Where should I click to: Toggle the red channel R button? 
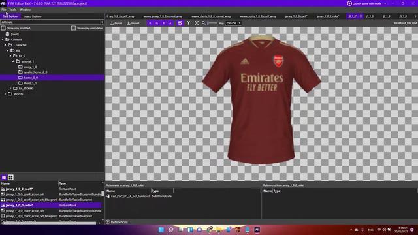point(150,23)
